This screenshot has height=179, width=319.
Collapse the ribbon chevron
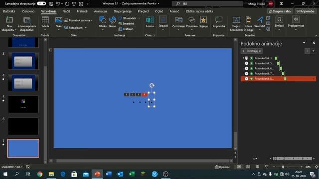[x=316, y=36]
